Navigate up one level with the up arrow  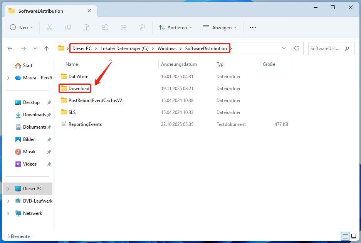(x=47, y=49)
